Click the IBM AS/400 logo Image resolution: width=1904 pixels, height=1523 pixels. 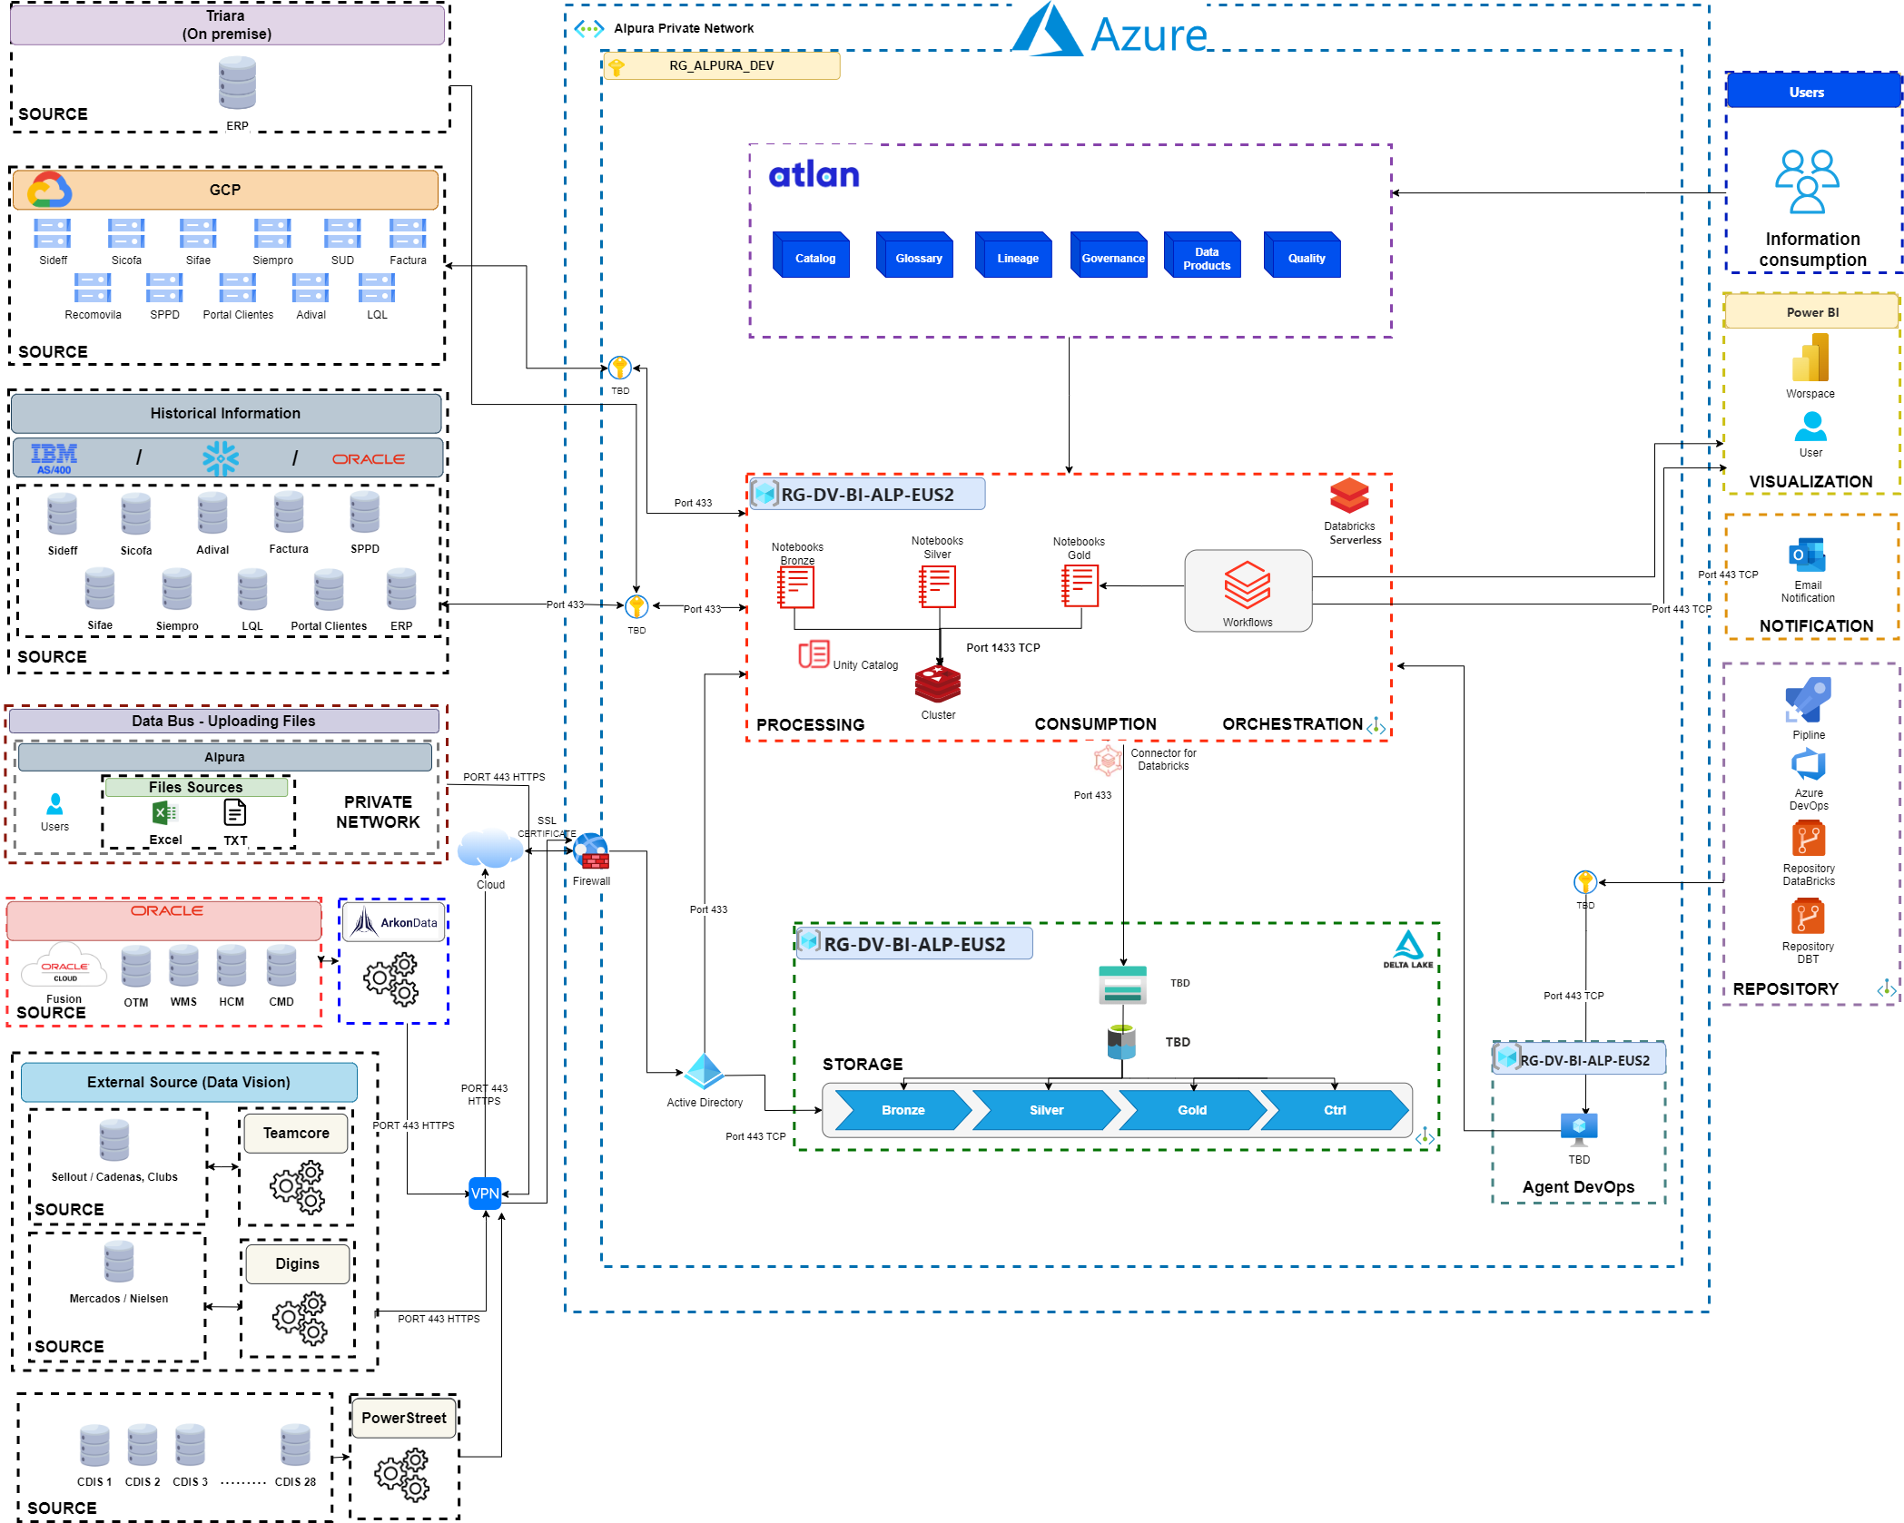(54, 458)
